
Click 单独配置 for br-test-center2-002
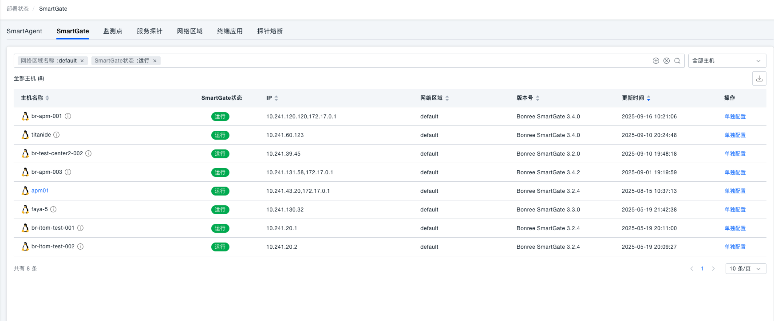click(735, 154)
